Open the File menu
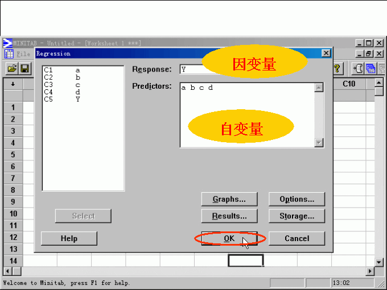 (x=24, y=54)
